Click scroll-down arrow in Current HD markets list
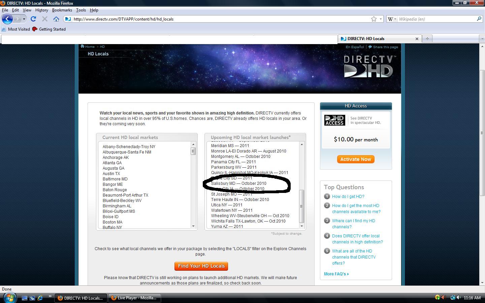The height and width of the screenshot is (303, 485). pos(193,226)
